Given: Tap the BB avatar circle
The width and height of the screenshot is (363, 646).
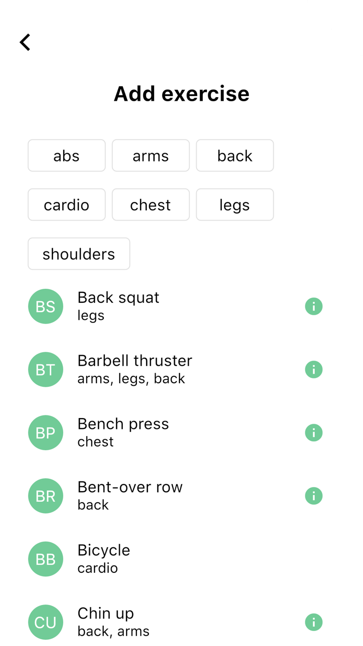Looking at the screenshot, I should (x=45, y=558).
